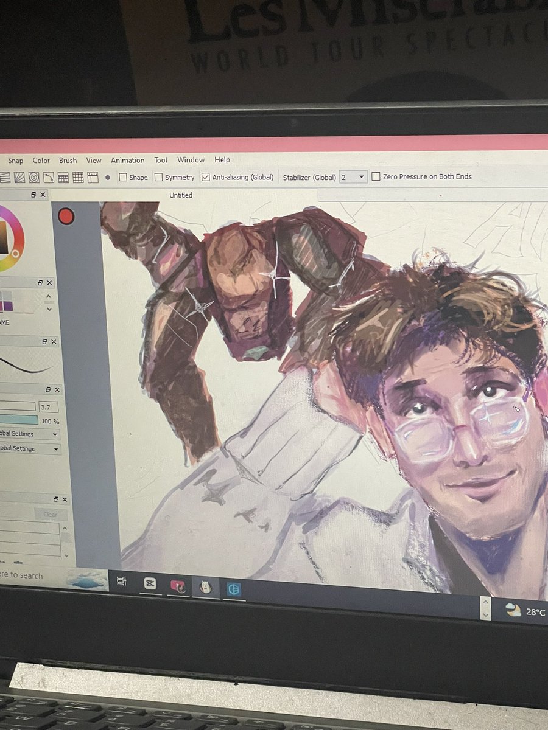This screenshot has height=730, width=548.
Task: Click the cloud search highlight image
Action: coord(86,580)
